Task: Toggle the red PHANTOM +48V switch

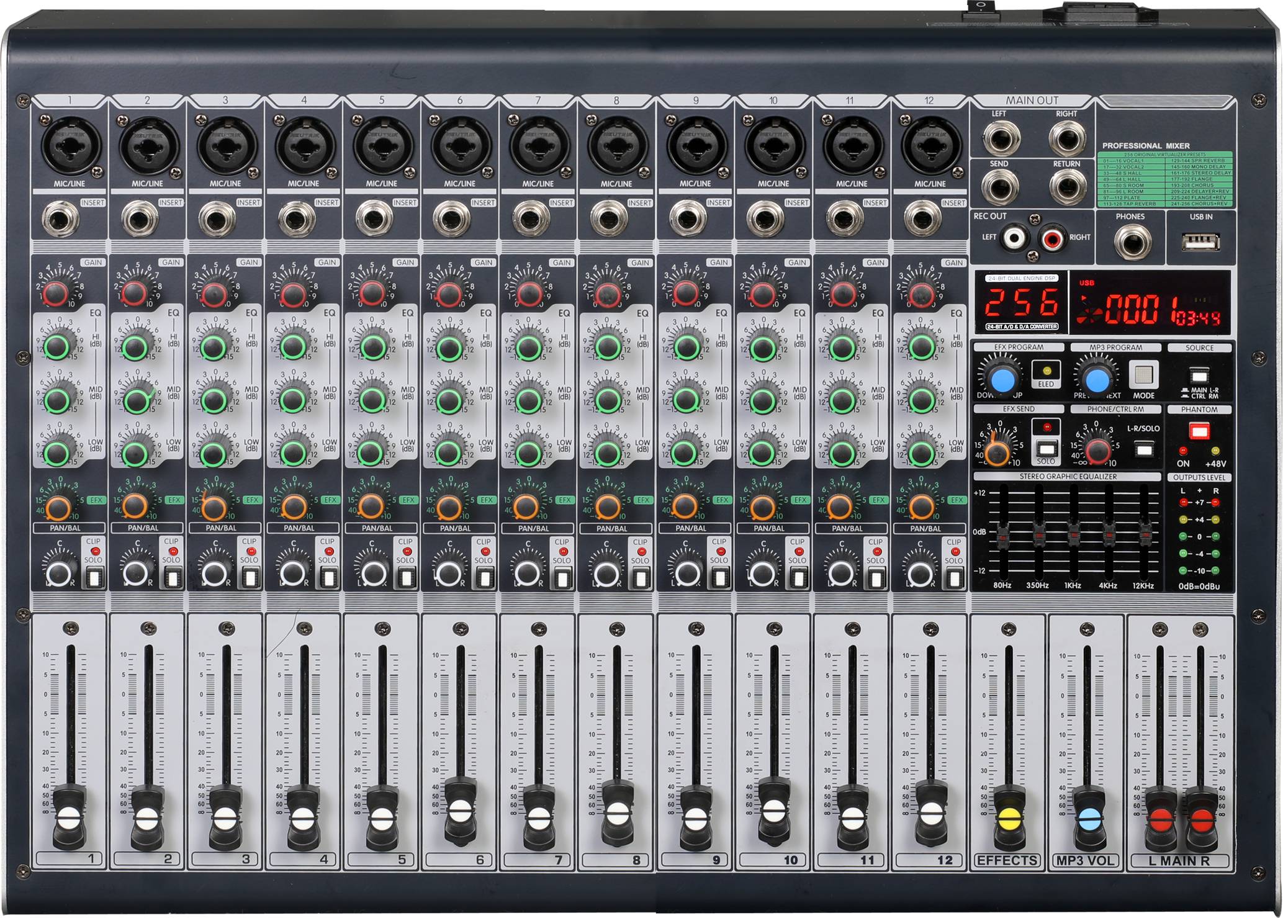Action: click(1199, 431)
